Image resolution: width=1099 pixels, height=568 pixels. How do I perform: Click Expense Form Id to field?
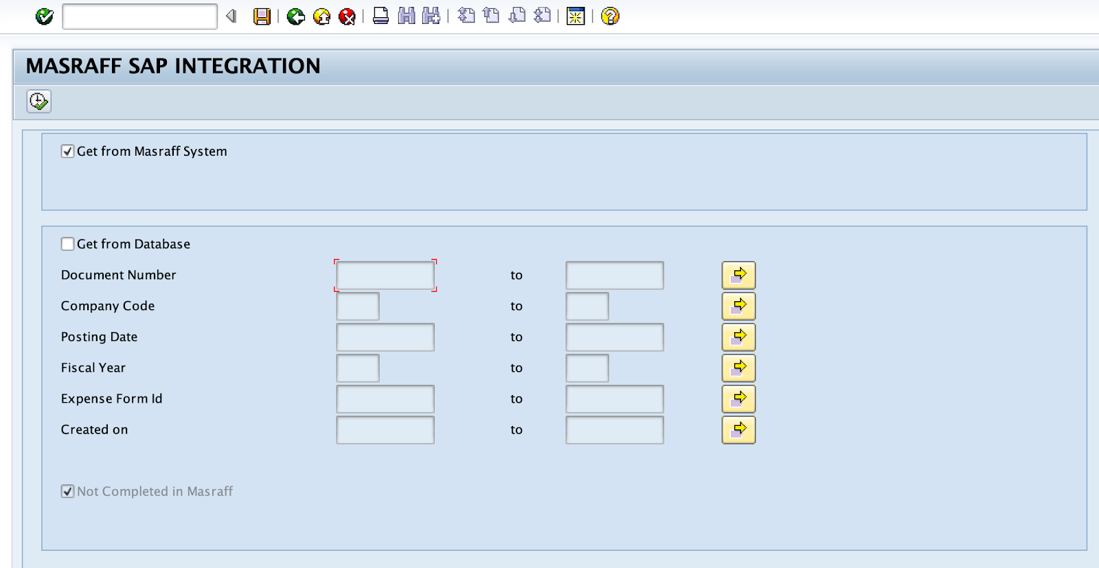coord(615,399)
